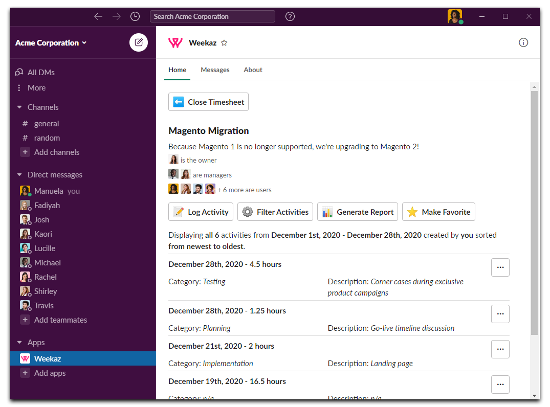This screenshot has width=550, height=407.
Task: Open history with the clock icon
Action: pos(135,16)
